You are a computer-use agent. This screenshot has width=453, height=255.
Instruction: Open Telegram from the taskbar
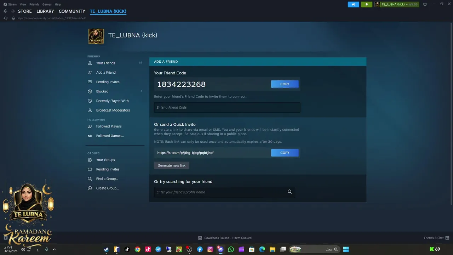(x=158, y=249)
